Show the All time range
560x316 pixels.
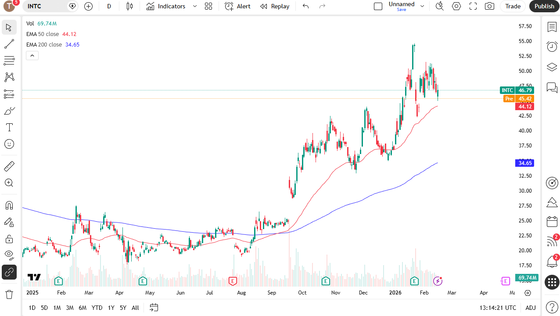click(135, 308)
